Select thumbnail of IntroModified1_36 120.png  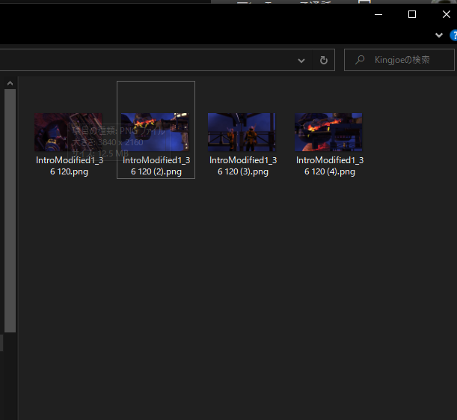click(68, 132)
